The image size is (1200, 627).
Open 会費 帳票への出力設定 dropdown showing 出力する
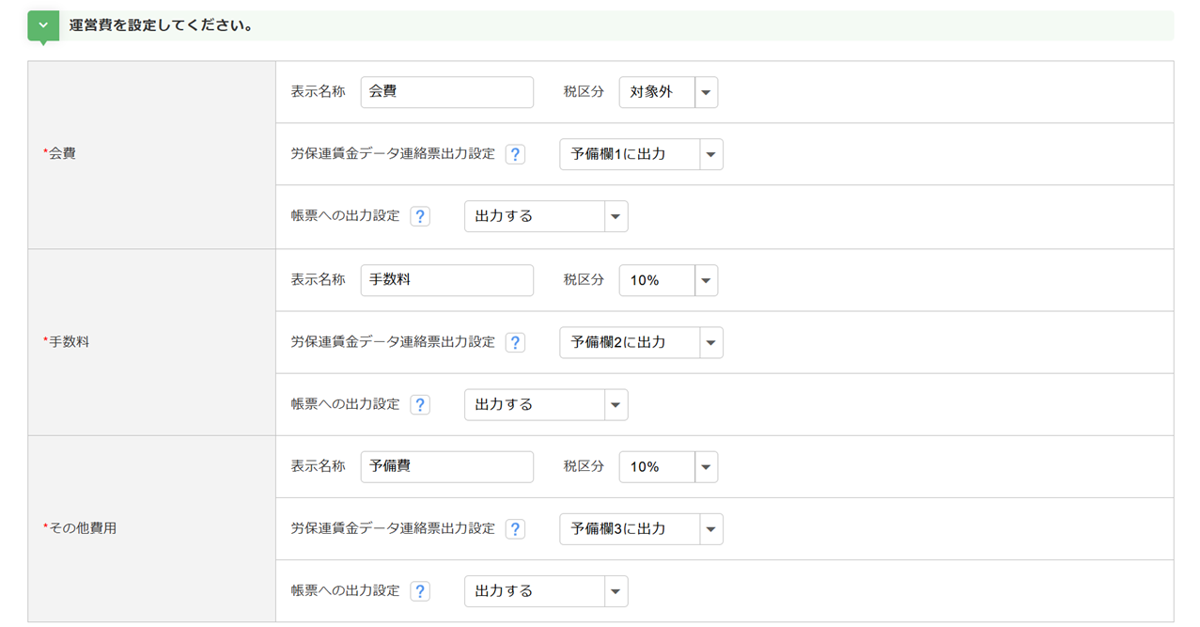546,216
